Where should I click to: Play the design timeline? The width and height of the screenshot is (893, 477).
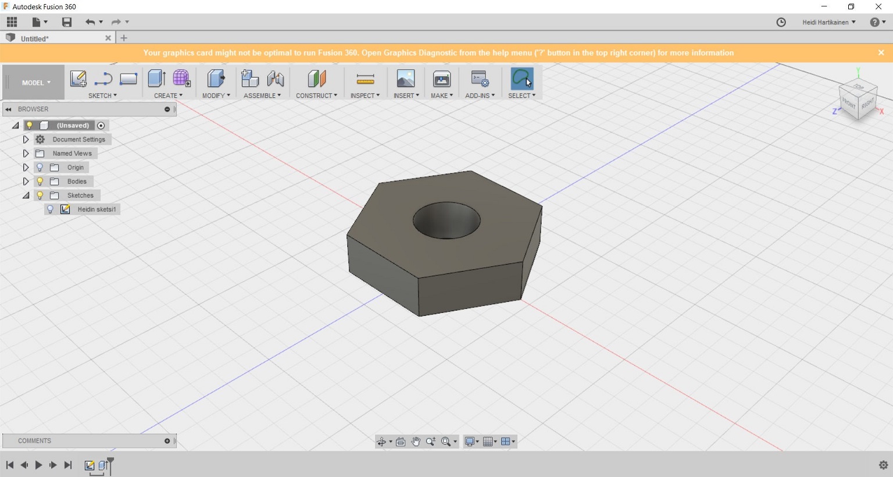[38, 465]
